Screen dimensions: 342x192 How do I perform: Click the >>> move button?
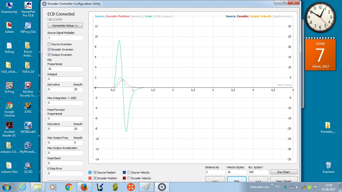point(258,180)
